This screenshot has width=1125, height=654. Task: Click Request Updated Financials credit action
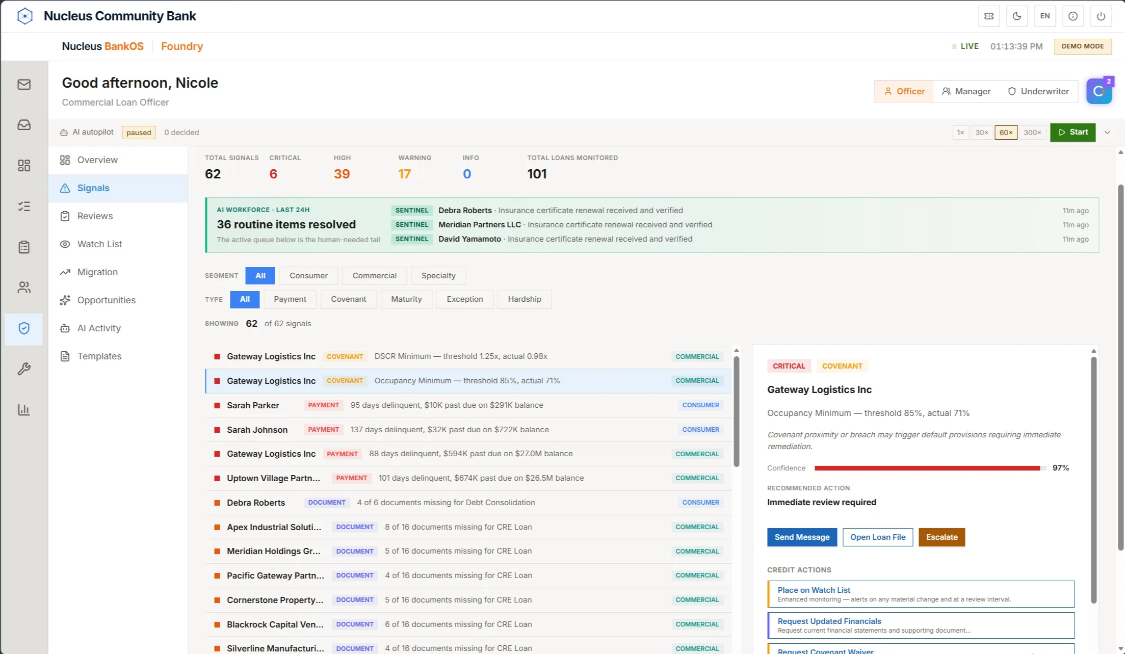point(921,625)
